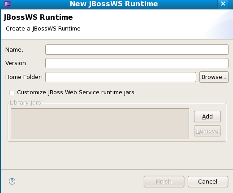Focus the Name input field
This screenshot has height=193, width=233.
(x=137, y=49)
